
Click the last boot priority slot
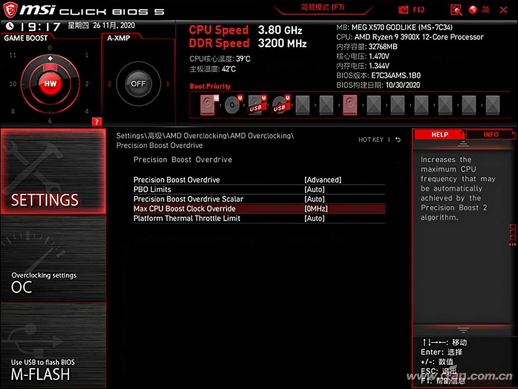tap(493, 105)
